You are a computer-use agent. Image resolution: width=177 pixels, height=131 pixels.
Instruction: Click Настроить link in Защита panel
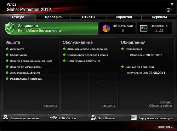pyautogui.click(x=50, y=106)
